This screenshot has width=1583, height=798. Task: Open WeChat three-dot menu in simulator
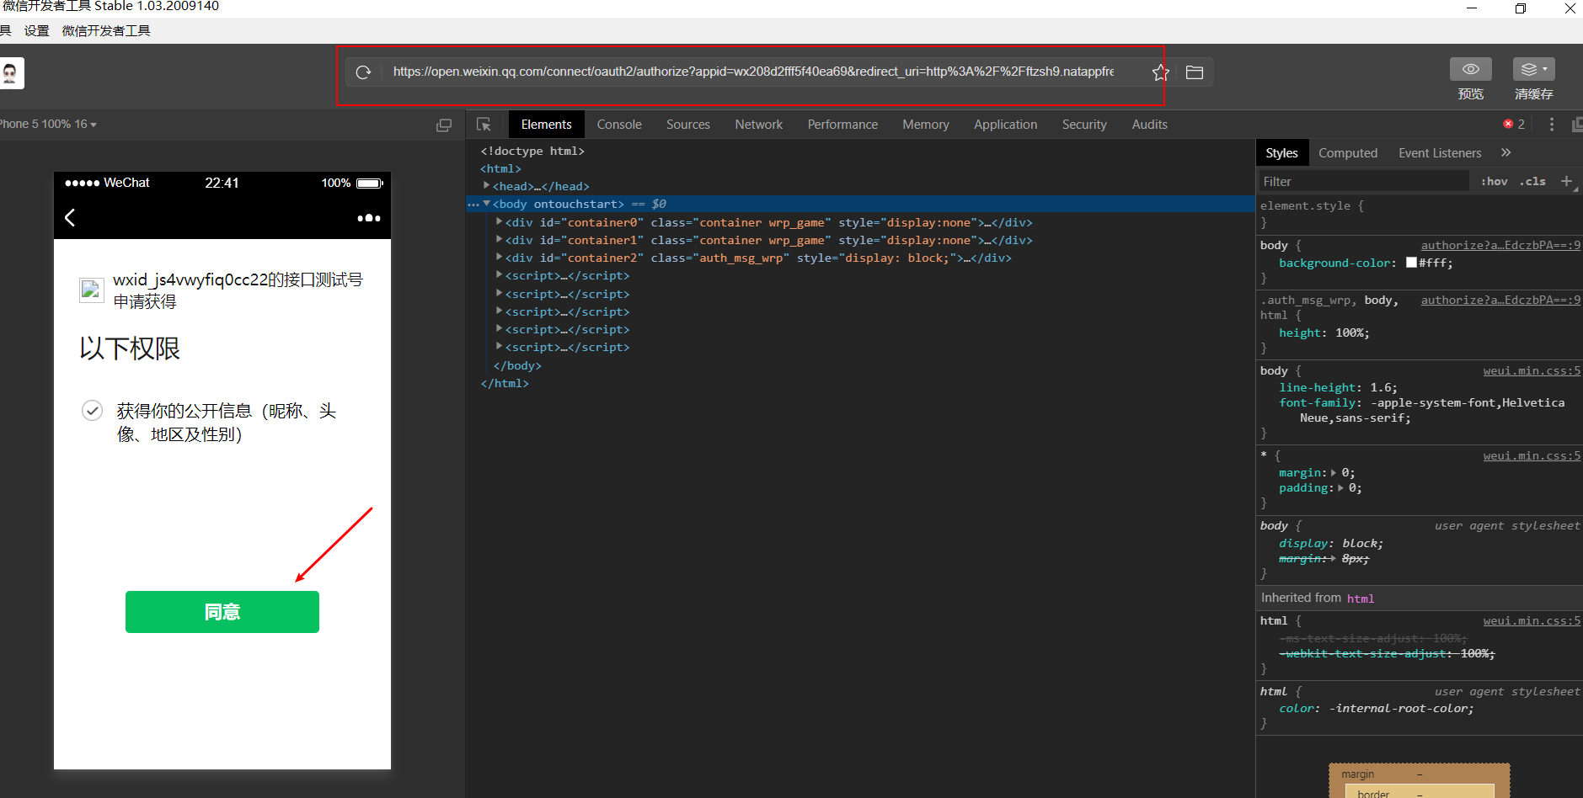click(369, 218)
